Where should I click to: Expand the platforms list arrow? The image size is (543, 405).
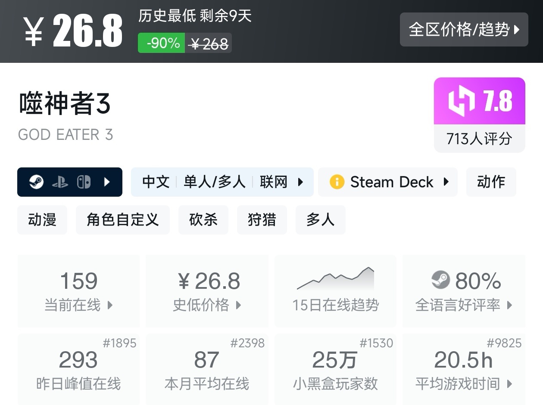coord(107,182)
